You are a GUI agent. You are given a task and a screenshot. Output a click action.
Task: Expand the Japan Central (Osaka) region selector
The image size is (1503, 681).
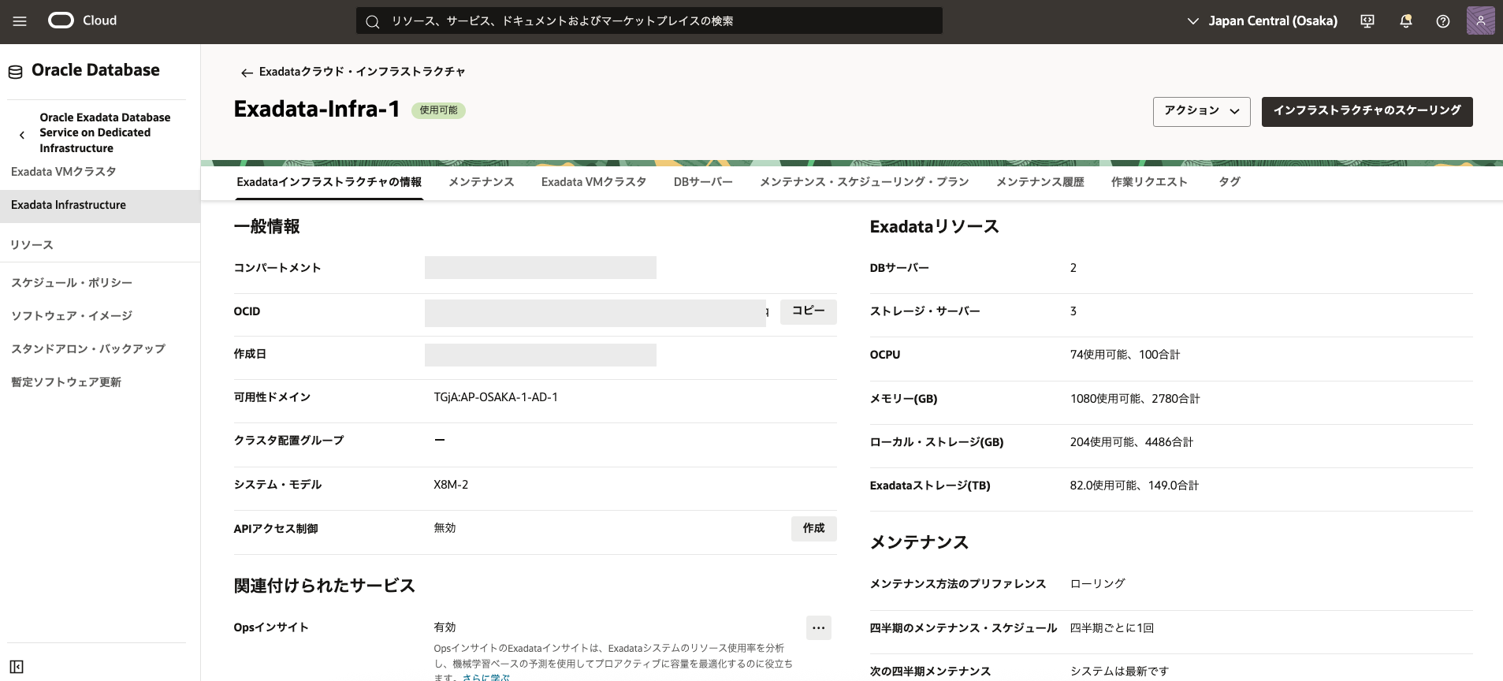[1262, 21]
